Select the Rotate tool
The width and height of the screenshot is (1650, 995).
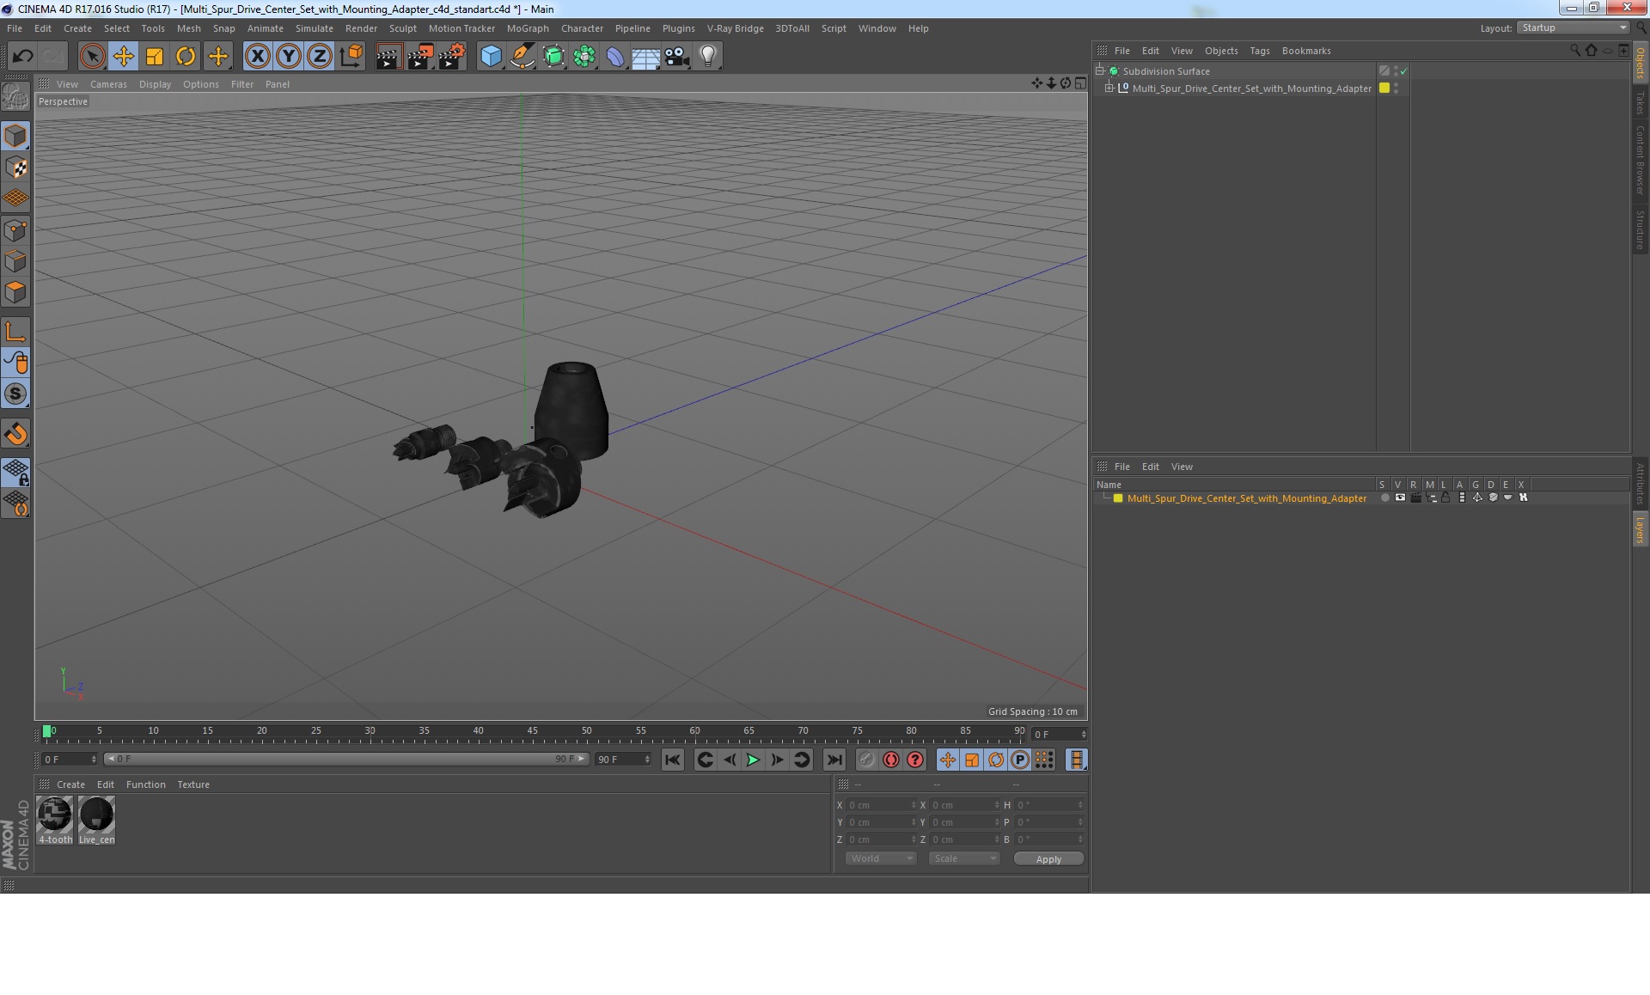(186, 57)
